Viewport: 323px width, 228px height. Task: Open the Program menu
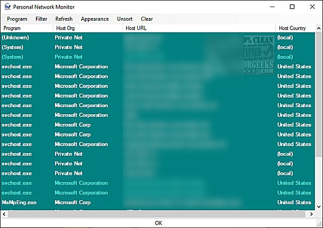[x=17, y=19]
